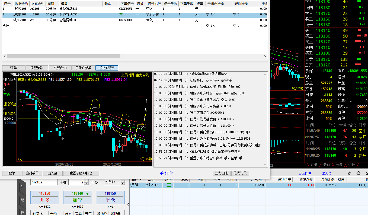The height and width of the screenshot is (215, 368).
Task: Switch to the 模型参数 tab
Action: (x=37, y=68)
